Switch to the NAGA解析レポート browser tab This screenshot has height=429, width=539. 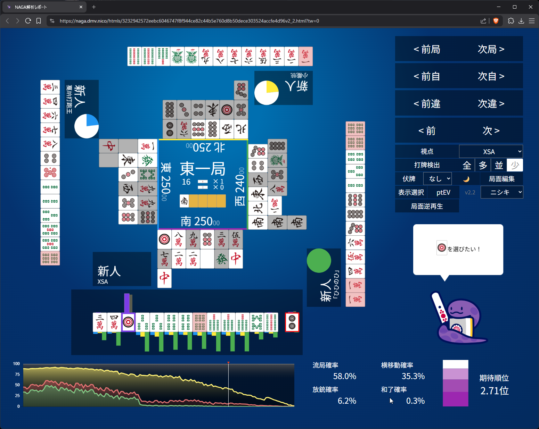43,7
